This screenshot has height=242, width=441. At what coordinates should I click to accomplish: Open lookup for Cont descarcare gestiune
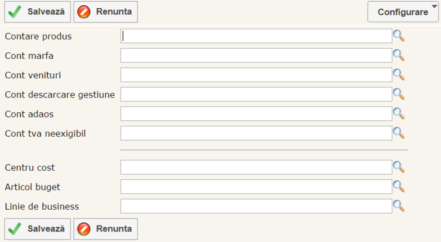[x=399, y=94]
